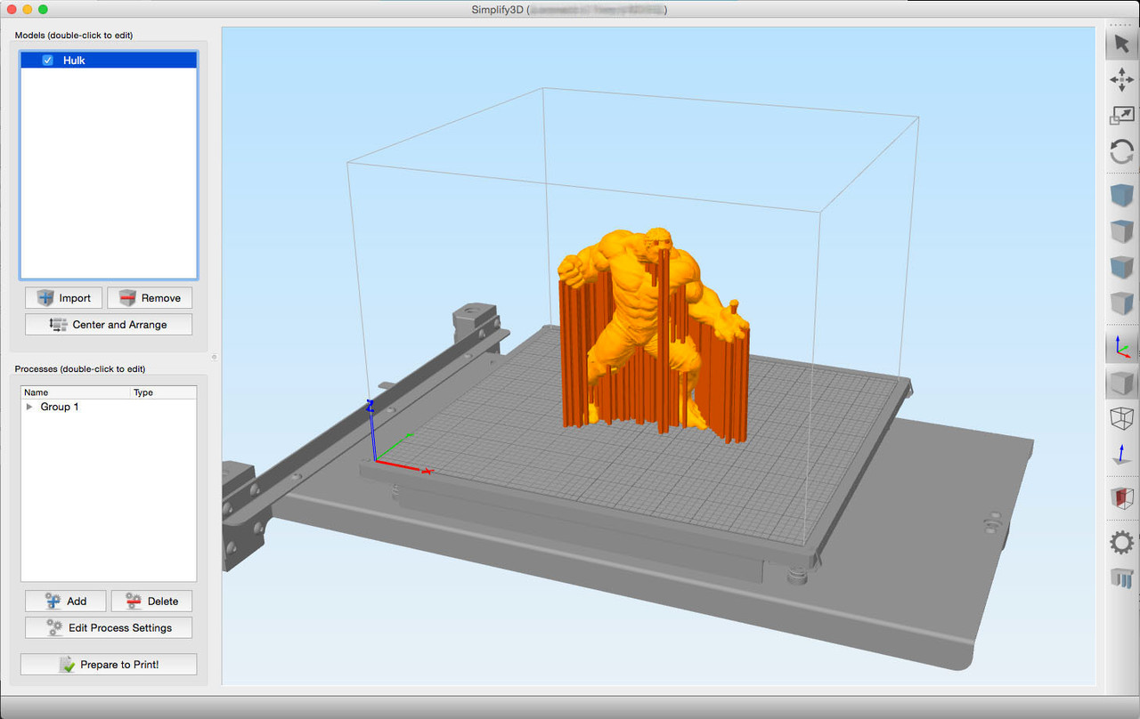Click the yellow macOS minimize button
This screenshot has height=719, width=1140.
pos(27,9)
